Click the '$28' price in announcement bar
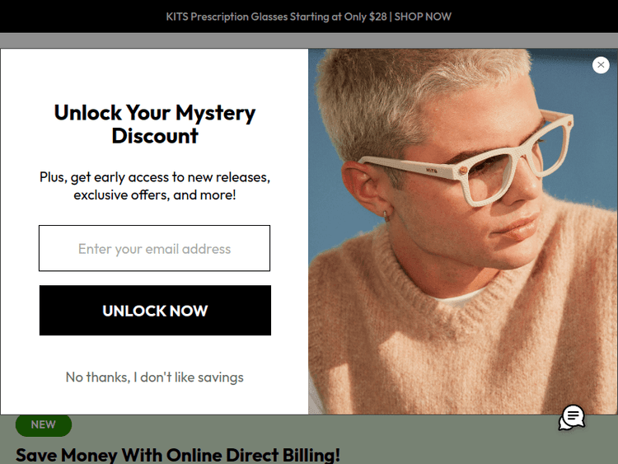618x464 pixels. (x=378, y=16)
